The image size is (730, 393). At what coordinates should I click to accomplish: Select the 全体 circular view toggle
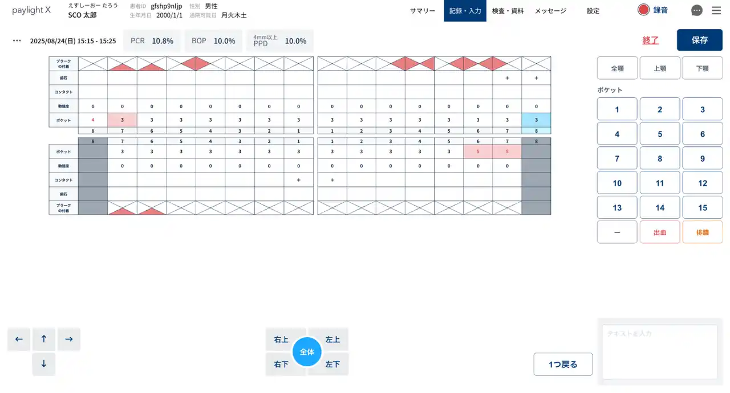307,352
